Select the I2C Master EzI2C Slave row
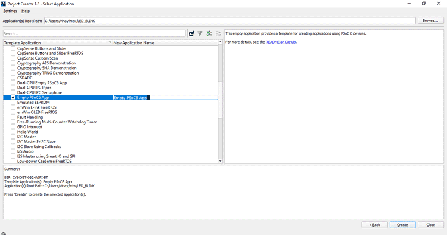This screenshot has width=447, height=235. point(36,141)
